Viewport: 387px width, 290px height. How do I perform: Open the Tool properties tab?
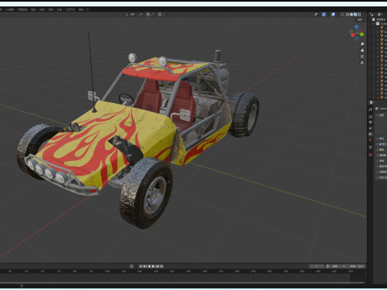(x=370, y=110)
